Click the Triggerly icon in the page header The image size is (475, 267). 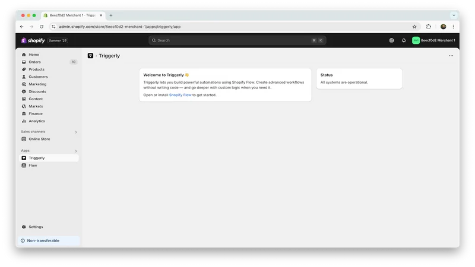[x=90, y=56]
